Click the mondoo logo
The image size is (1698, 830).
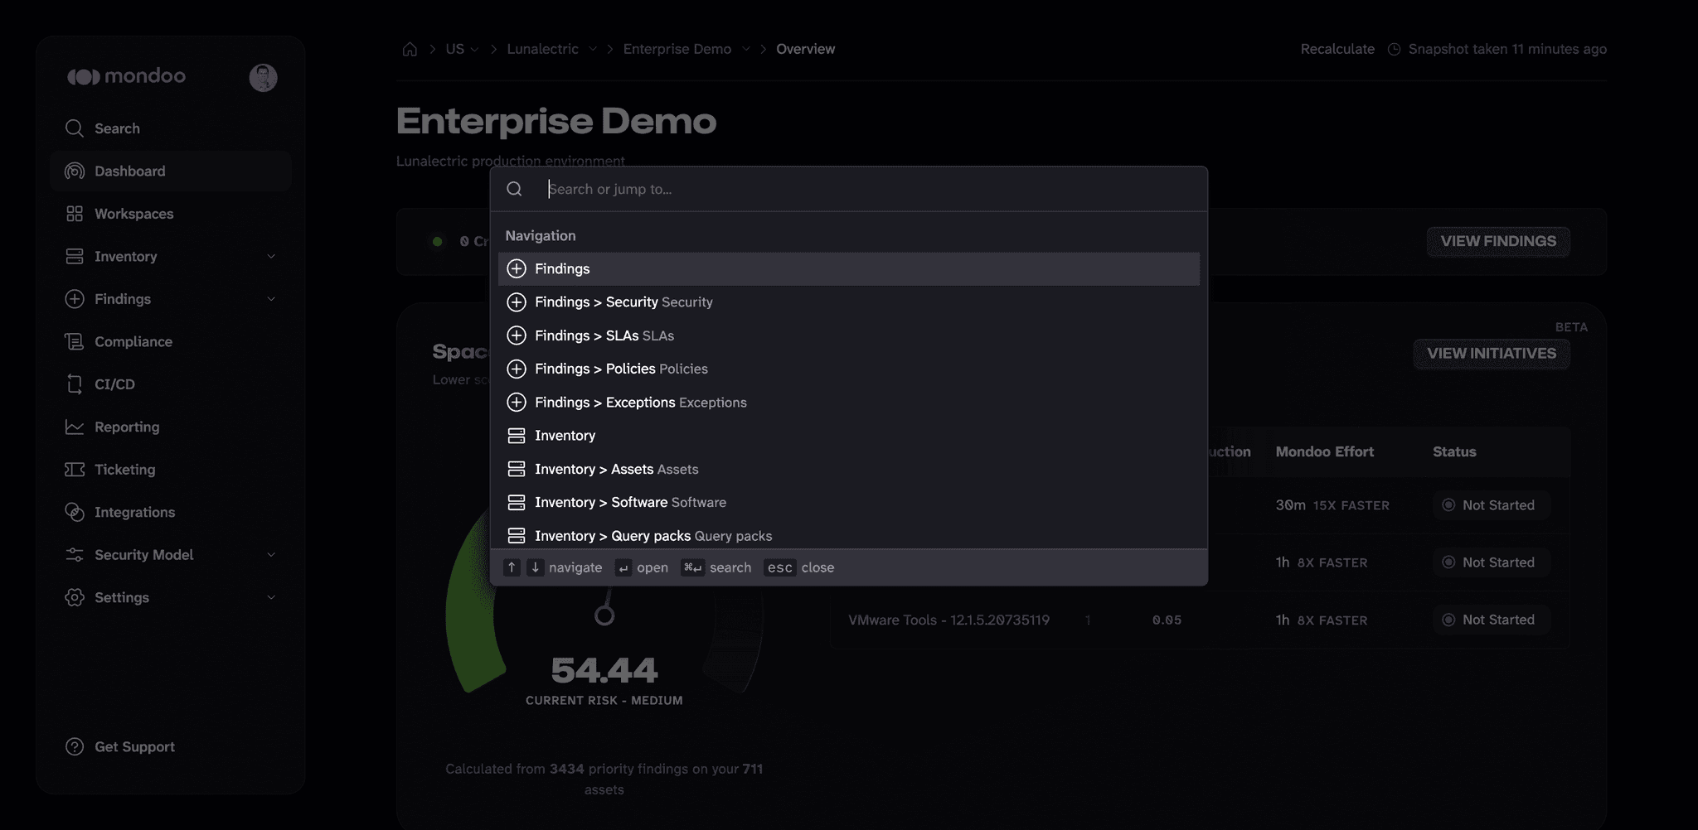click(126, 76)
